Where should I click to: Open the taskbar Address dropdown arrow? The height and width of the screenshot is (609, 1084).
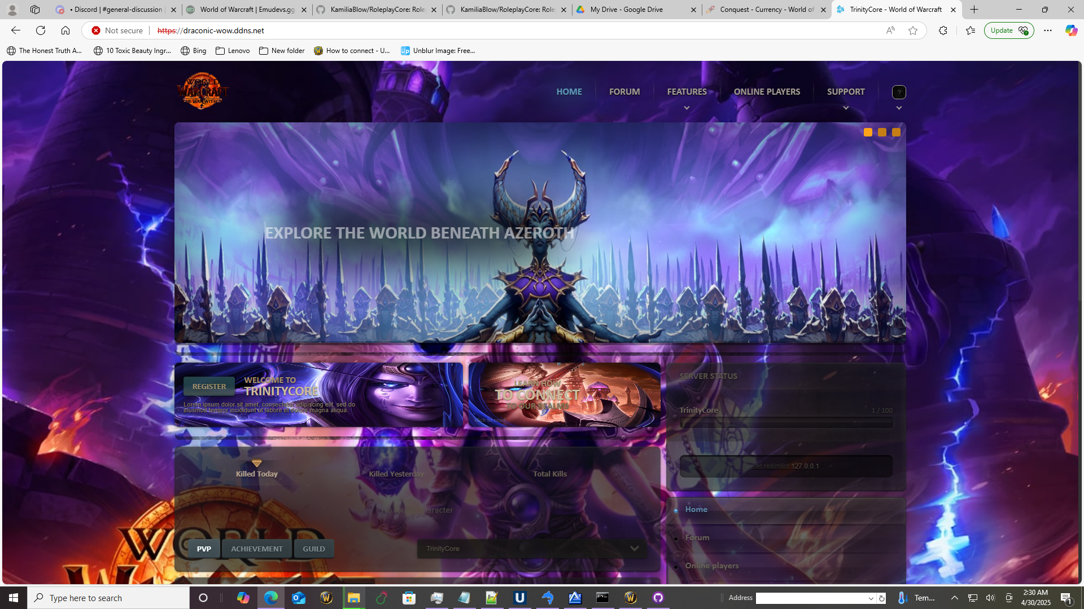(871, 598)
